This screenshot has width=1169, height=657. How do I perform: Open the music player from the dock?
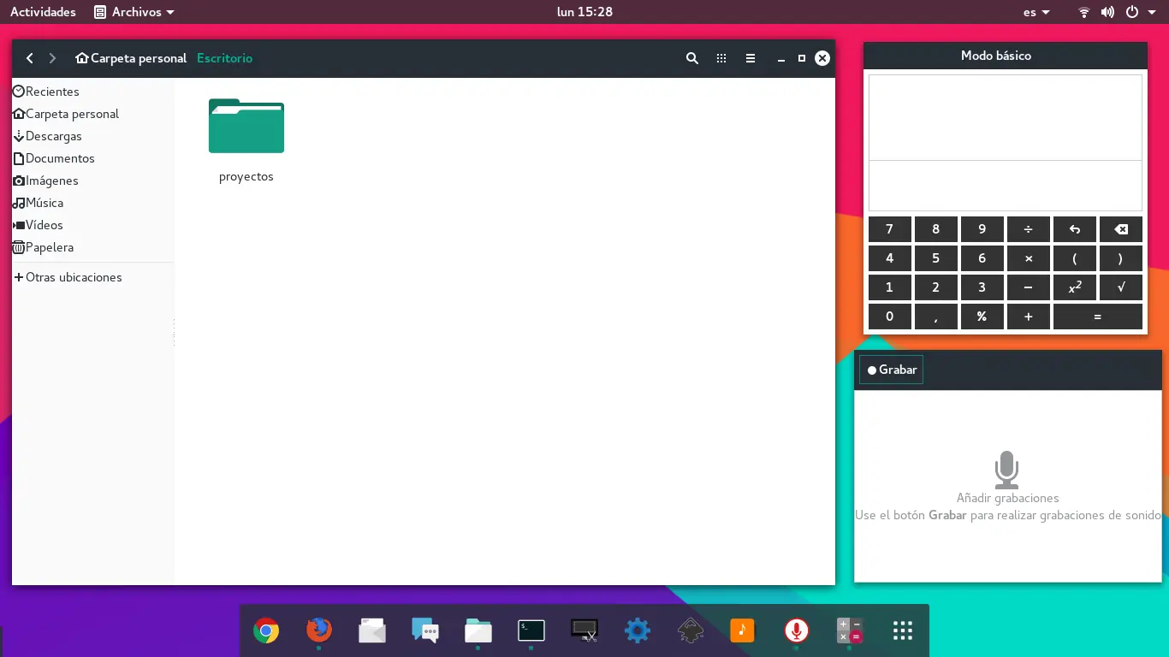(743, 630)
